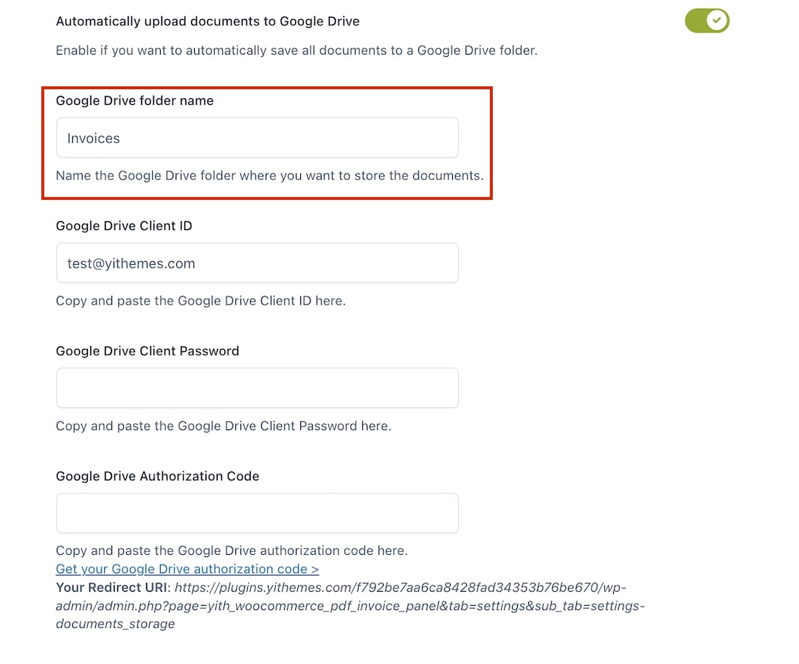The width and height of the screenshot is (799, 664).
Task: Click the test@yithemes.com text
Action: pos(131,263)
